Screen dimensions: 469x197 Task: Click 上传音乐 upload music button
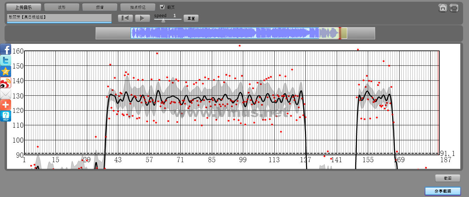pyautogui.click(x=24, y=7)
